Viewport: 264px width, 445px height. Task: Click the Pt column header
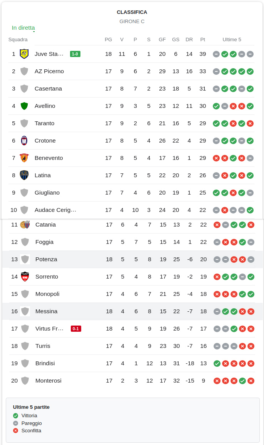tap(203, 39)
